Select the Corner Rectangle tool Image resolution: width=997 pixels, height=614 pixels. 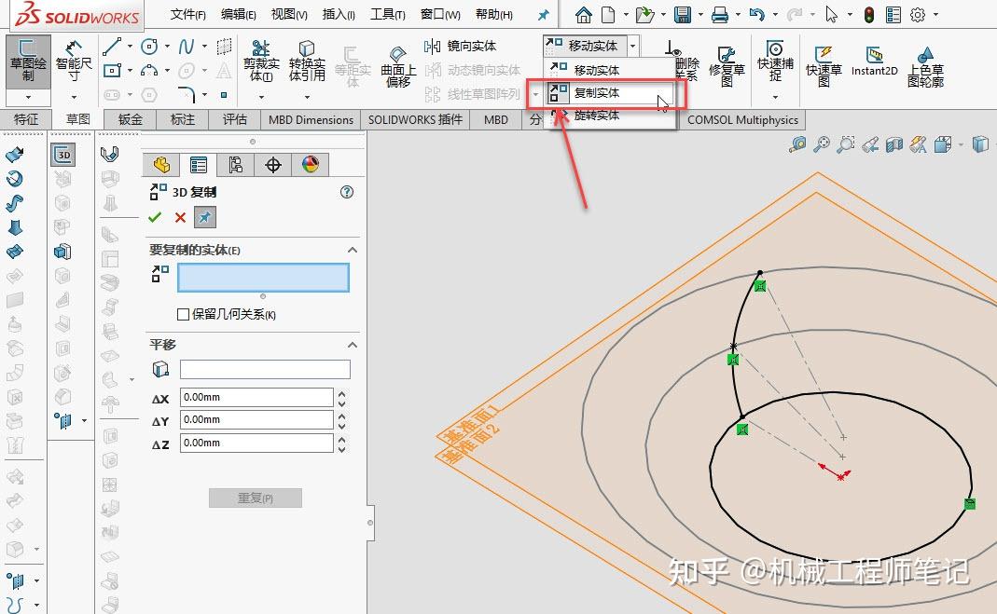coord(112,70)
